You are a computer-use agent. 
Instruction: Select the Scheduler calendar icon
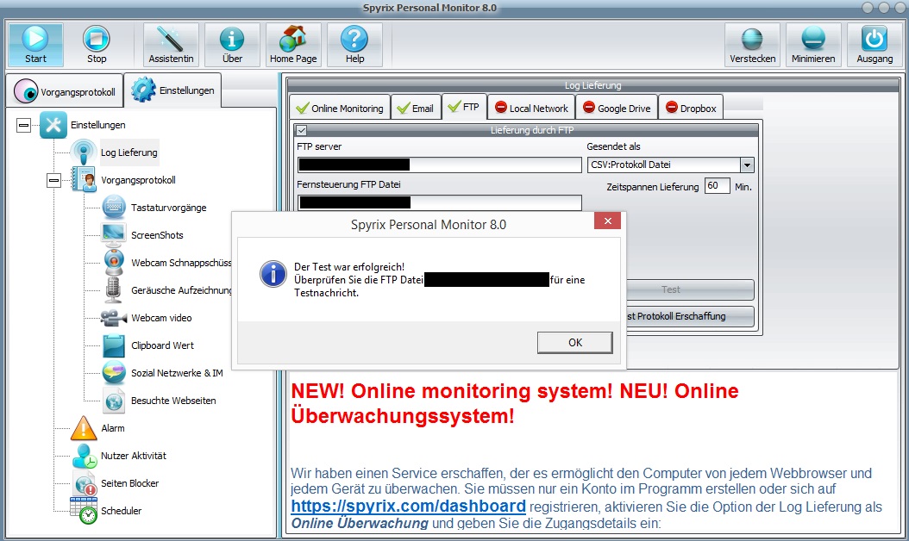(x=84, y=510)
